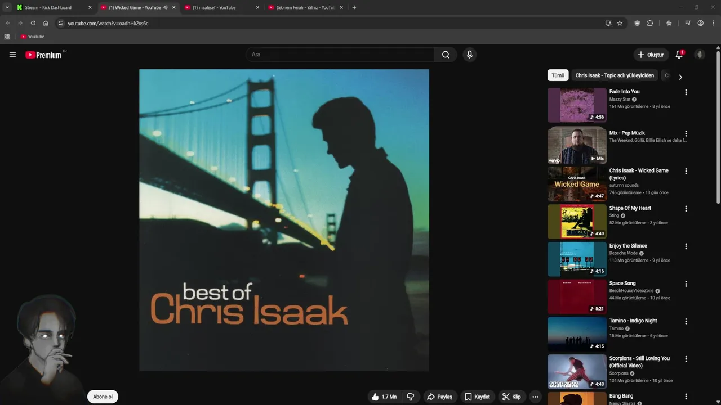Click the Oluştur create button

(x=651, y=55)
